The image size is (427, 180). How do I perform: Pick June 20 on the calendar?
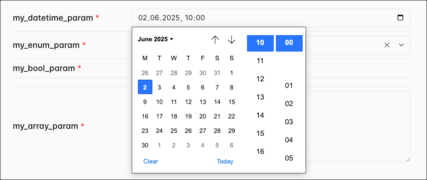[x=203, y=116]
